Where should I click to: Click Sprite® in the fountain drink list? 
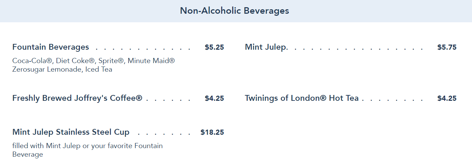coord(111,61)
